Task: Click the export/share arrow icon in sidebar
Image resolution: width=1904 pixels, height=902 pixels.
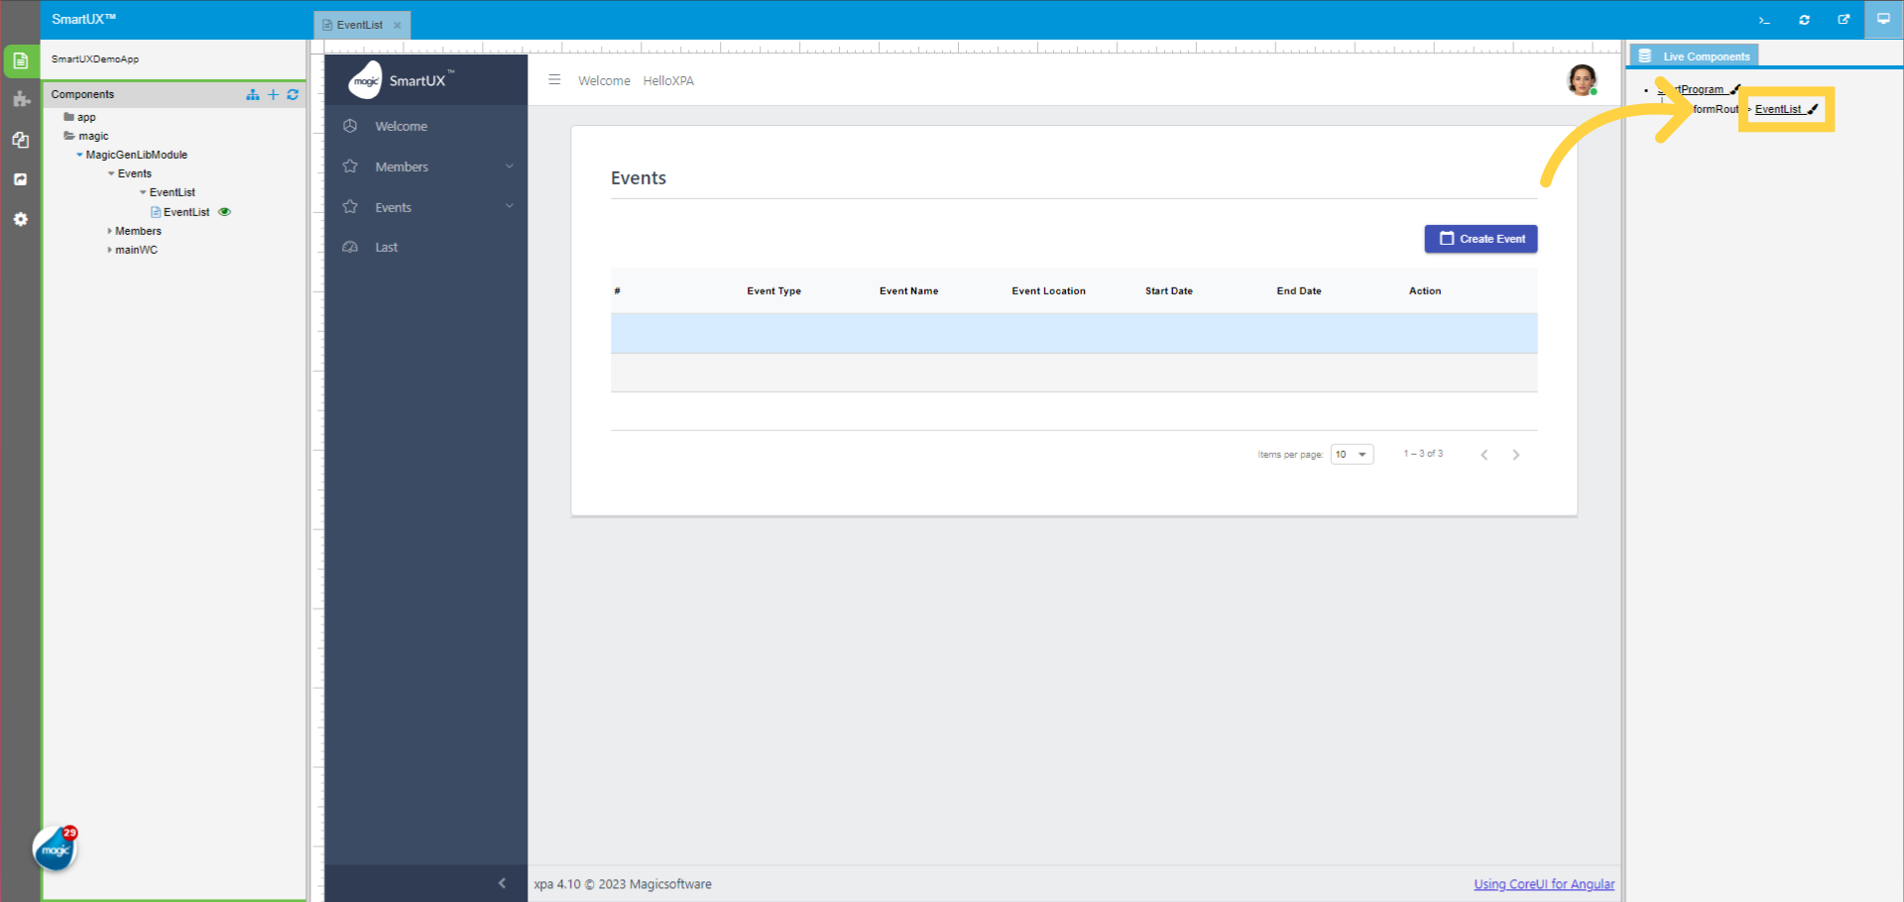Action: click(x=21, y=178)
